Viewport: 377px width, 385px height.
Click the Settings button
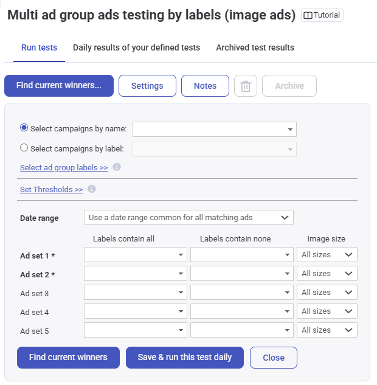[147, 86]
